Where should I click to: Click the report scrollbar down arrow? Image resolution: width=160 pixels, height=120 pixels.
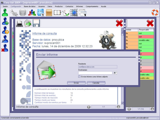(x=122, y=103)
